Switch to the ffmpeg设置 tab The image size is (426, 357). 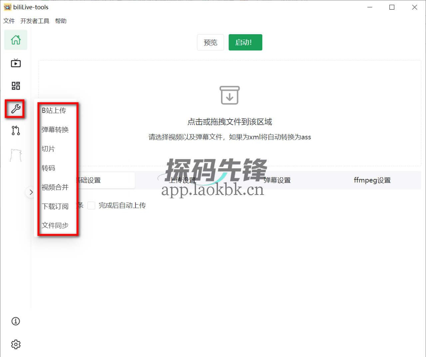point(372,180)
